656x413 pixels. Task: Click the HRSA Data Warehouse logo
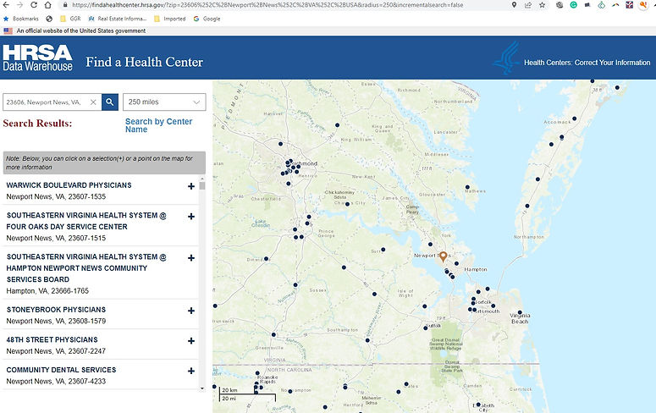[x=37, y=58]
